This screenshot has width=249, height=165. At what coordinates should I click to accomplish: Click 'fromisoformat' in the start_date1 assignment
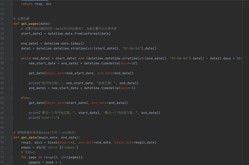pyautogui.click(x=87, y=34)
